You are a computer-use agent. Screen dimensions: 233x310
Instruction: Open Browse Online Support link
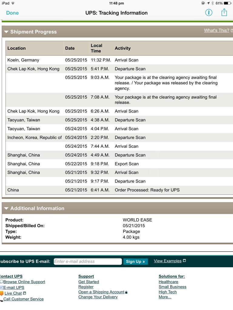pyautogui.click(x=24, y=282)
